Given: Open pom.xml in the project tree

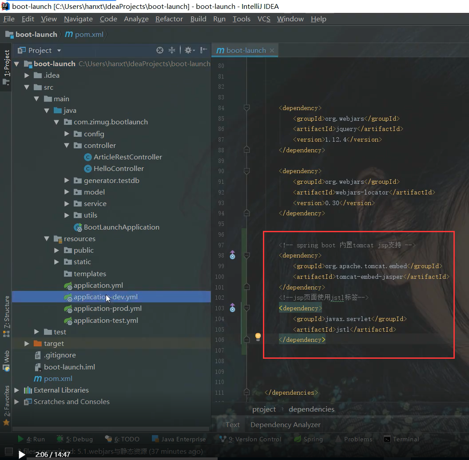Looking at the screenshot, I should click(53, 379).
